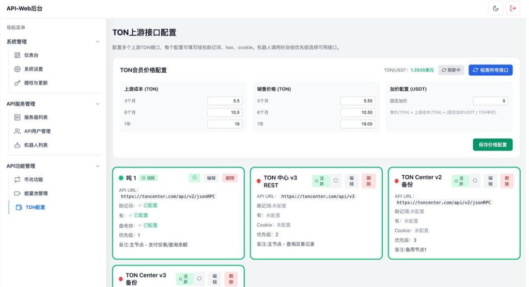Viewport: 529px width, 287px height.
Task: Click the 能量池管理 battery icon
Action: point(17,193)
